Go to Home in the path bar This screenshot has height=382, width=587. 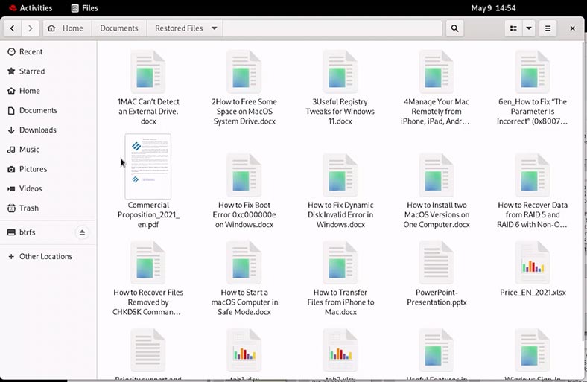pyautogui.click(x=66, y=28)
